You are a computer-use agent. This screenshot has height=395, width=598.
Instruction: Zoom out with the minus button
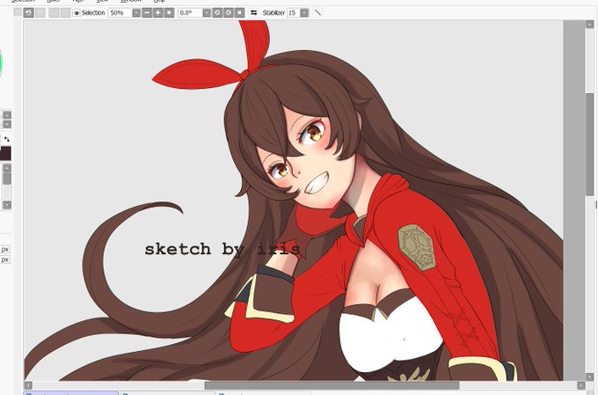point(147,13)
